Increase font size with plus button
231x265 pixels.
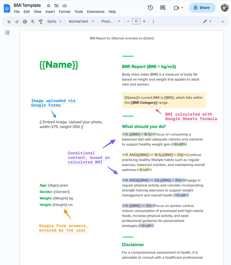144,21
